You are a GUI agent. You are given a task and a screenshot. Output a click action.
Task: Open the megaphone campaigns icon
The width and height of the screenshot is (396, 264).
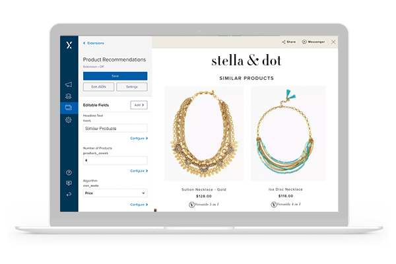coord(69,84)
